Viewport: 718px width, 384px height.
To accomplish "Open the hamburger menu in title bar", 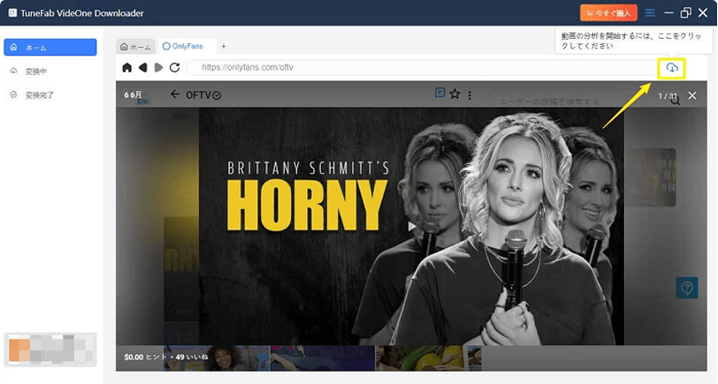I will 650,13.
